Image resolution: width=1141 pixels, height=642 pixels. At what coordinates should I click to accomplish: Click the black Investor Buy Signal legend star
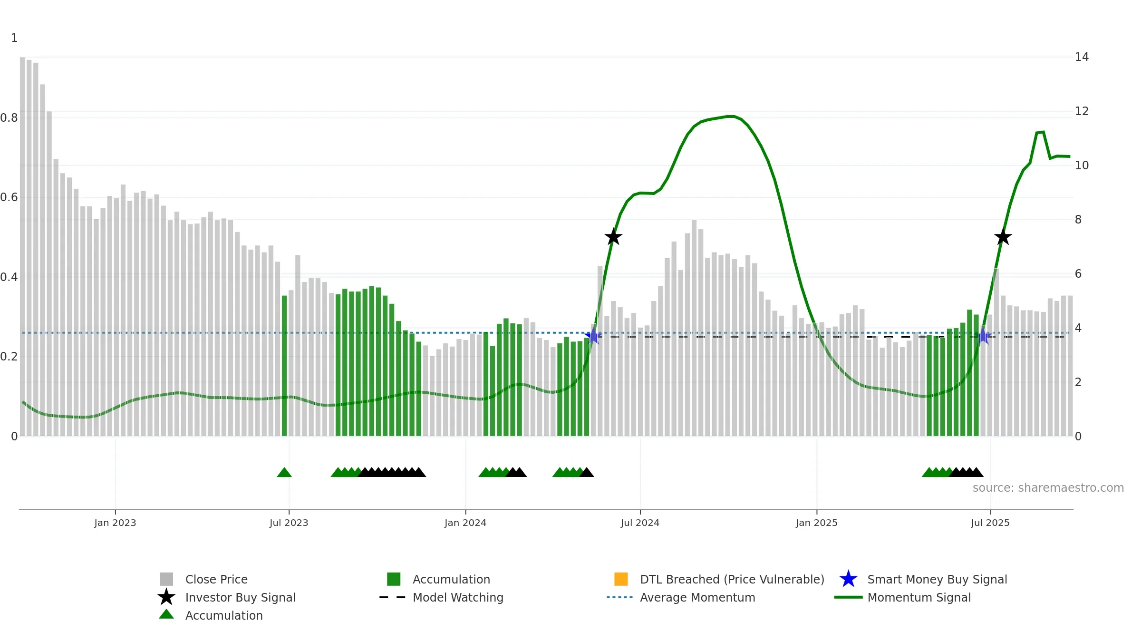point(166,597)
